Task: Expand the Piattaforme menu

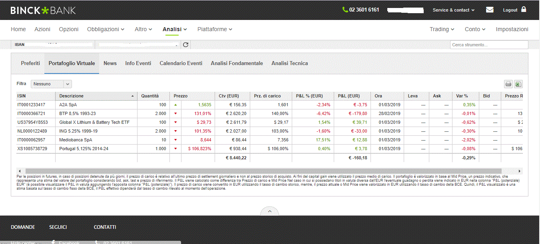Action: pos(215,29)
